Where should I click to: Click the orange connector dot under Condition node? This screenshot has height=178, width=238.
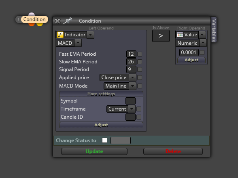[32, 24]
